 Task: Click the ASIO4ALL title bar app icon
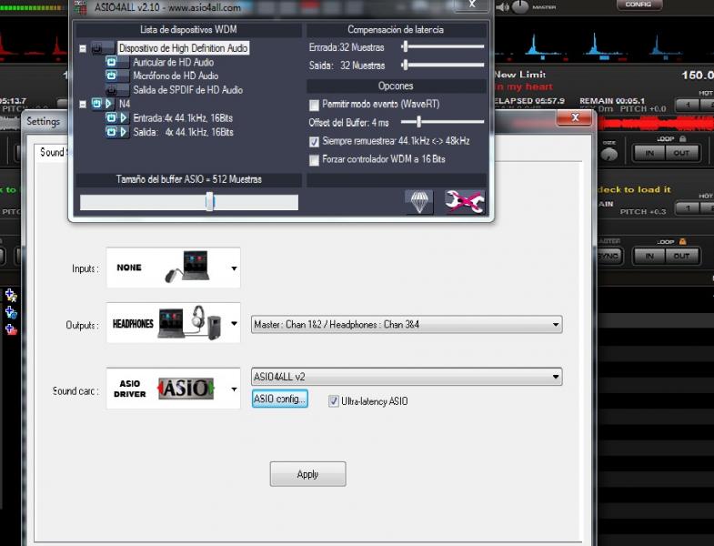pyautogui.click(x=81, y=7)
